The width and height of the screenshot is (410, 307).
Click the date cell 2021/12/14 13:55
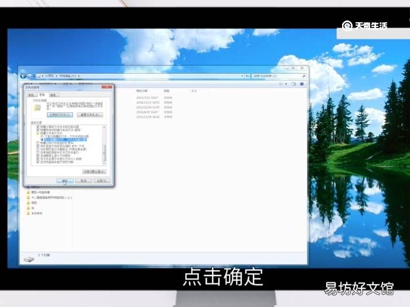[148, 107]
